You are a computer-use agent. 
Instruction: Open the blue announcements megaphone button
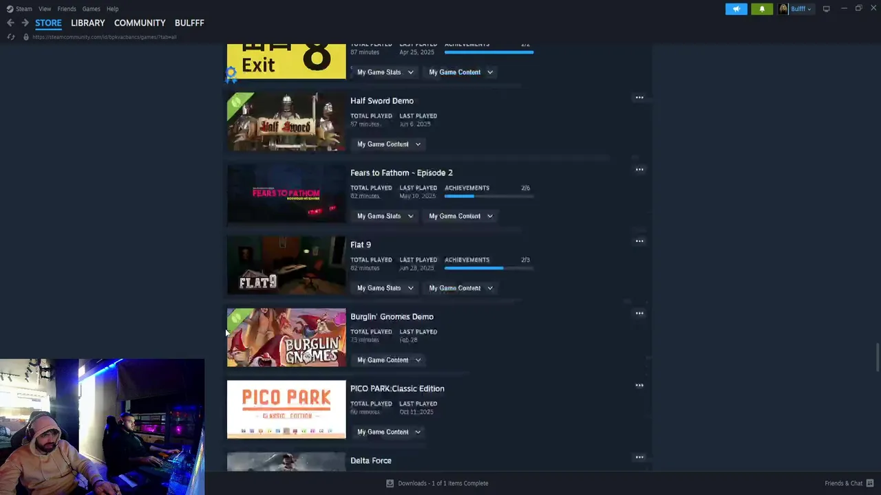(736, 9)
